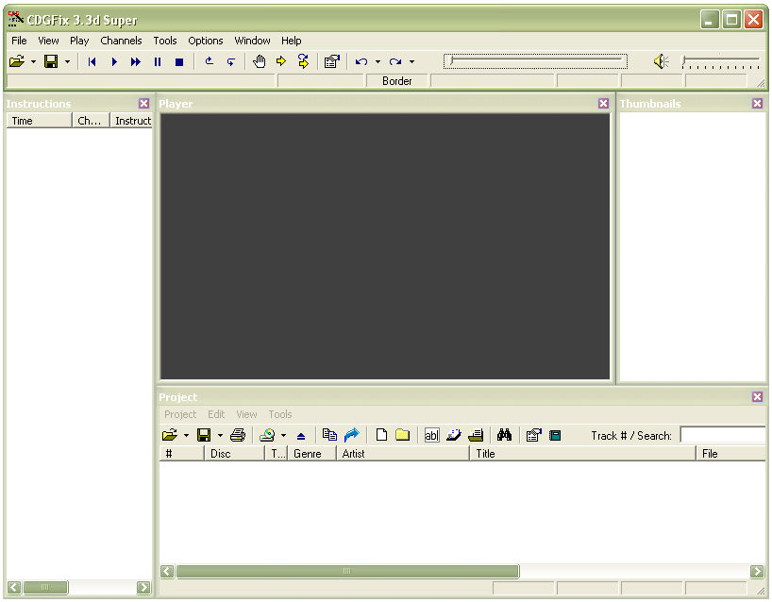Click the binoculars Find icon
Screen dimensions: 772x602
tap(504, 435)
